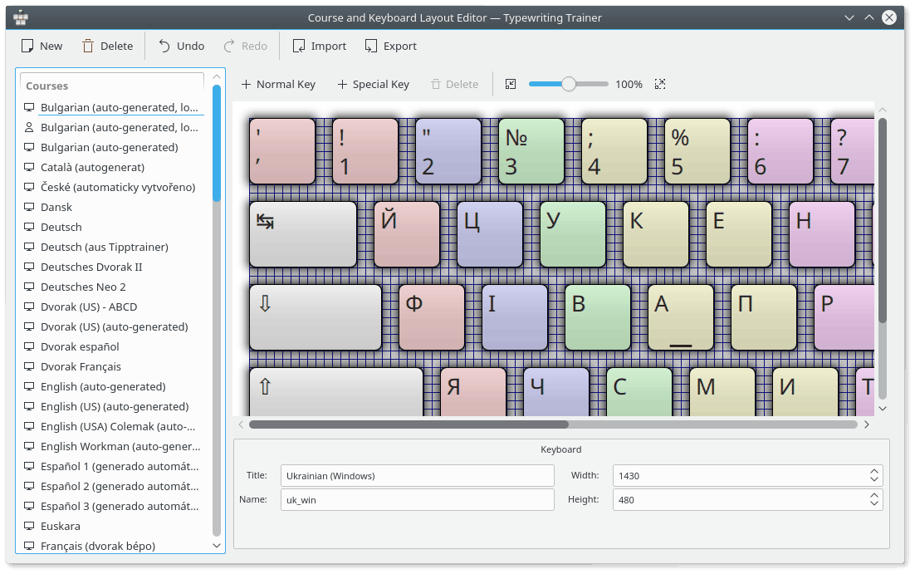Screen dimensions: 915x574
Task: Select the Й key on the layout
Action: [x=406, y=234]
